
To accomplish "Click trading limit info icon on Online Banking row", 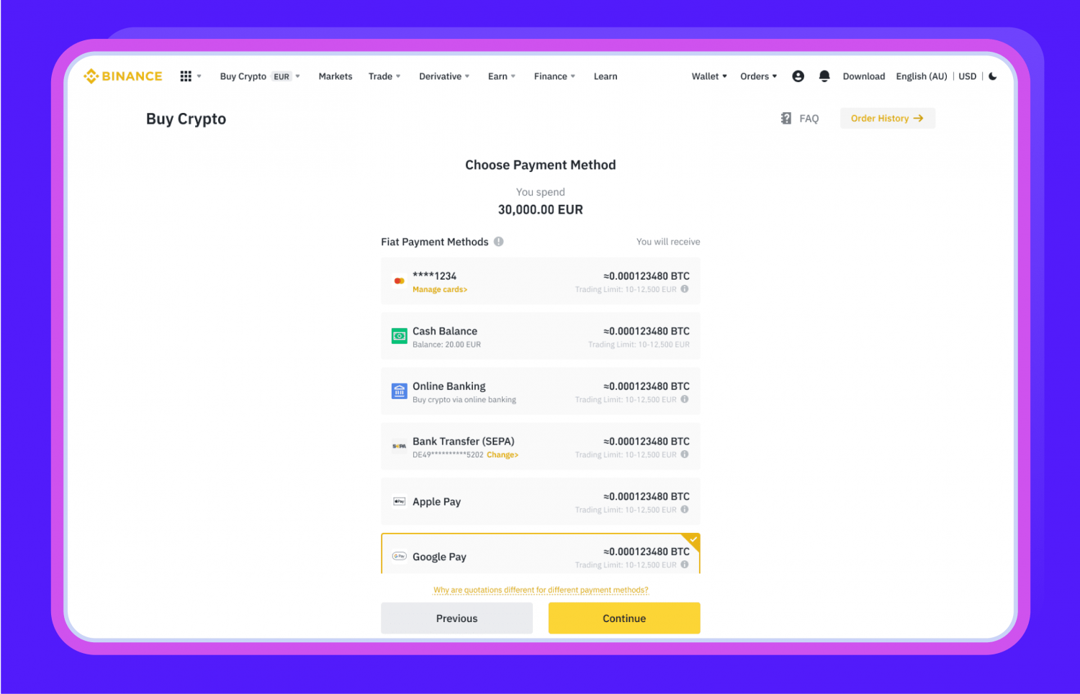I will click(685, 399).
